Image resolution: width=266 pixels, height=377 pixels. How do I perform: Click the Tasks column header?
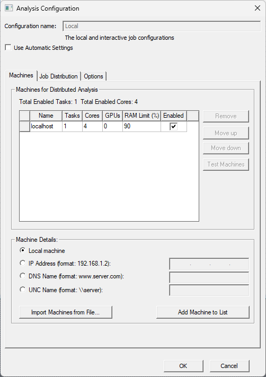tap(72, 116)
